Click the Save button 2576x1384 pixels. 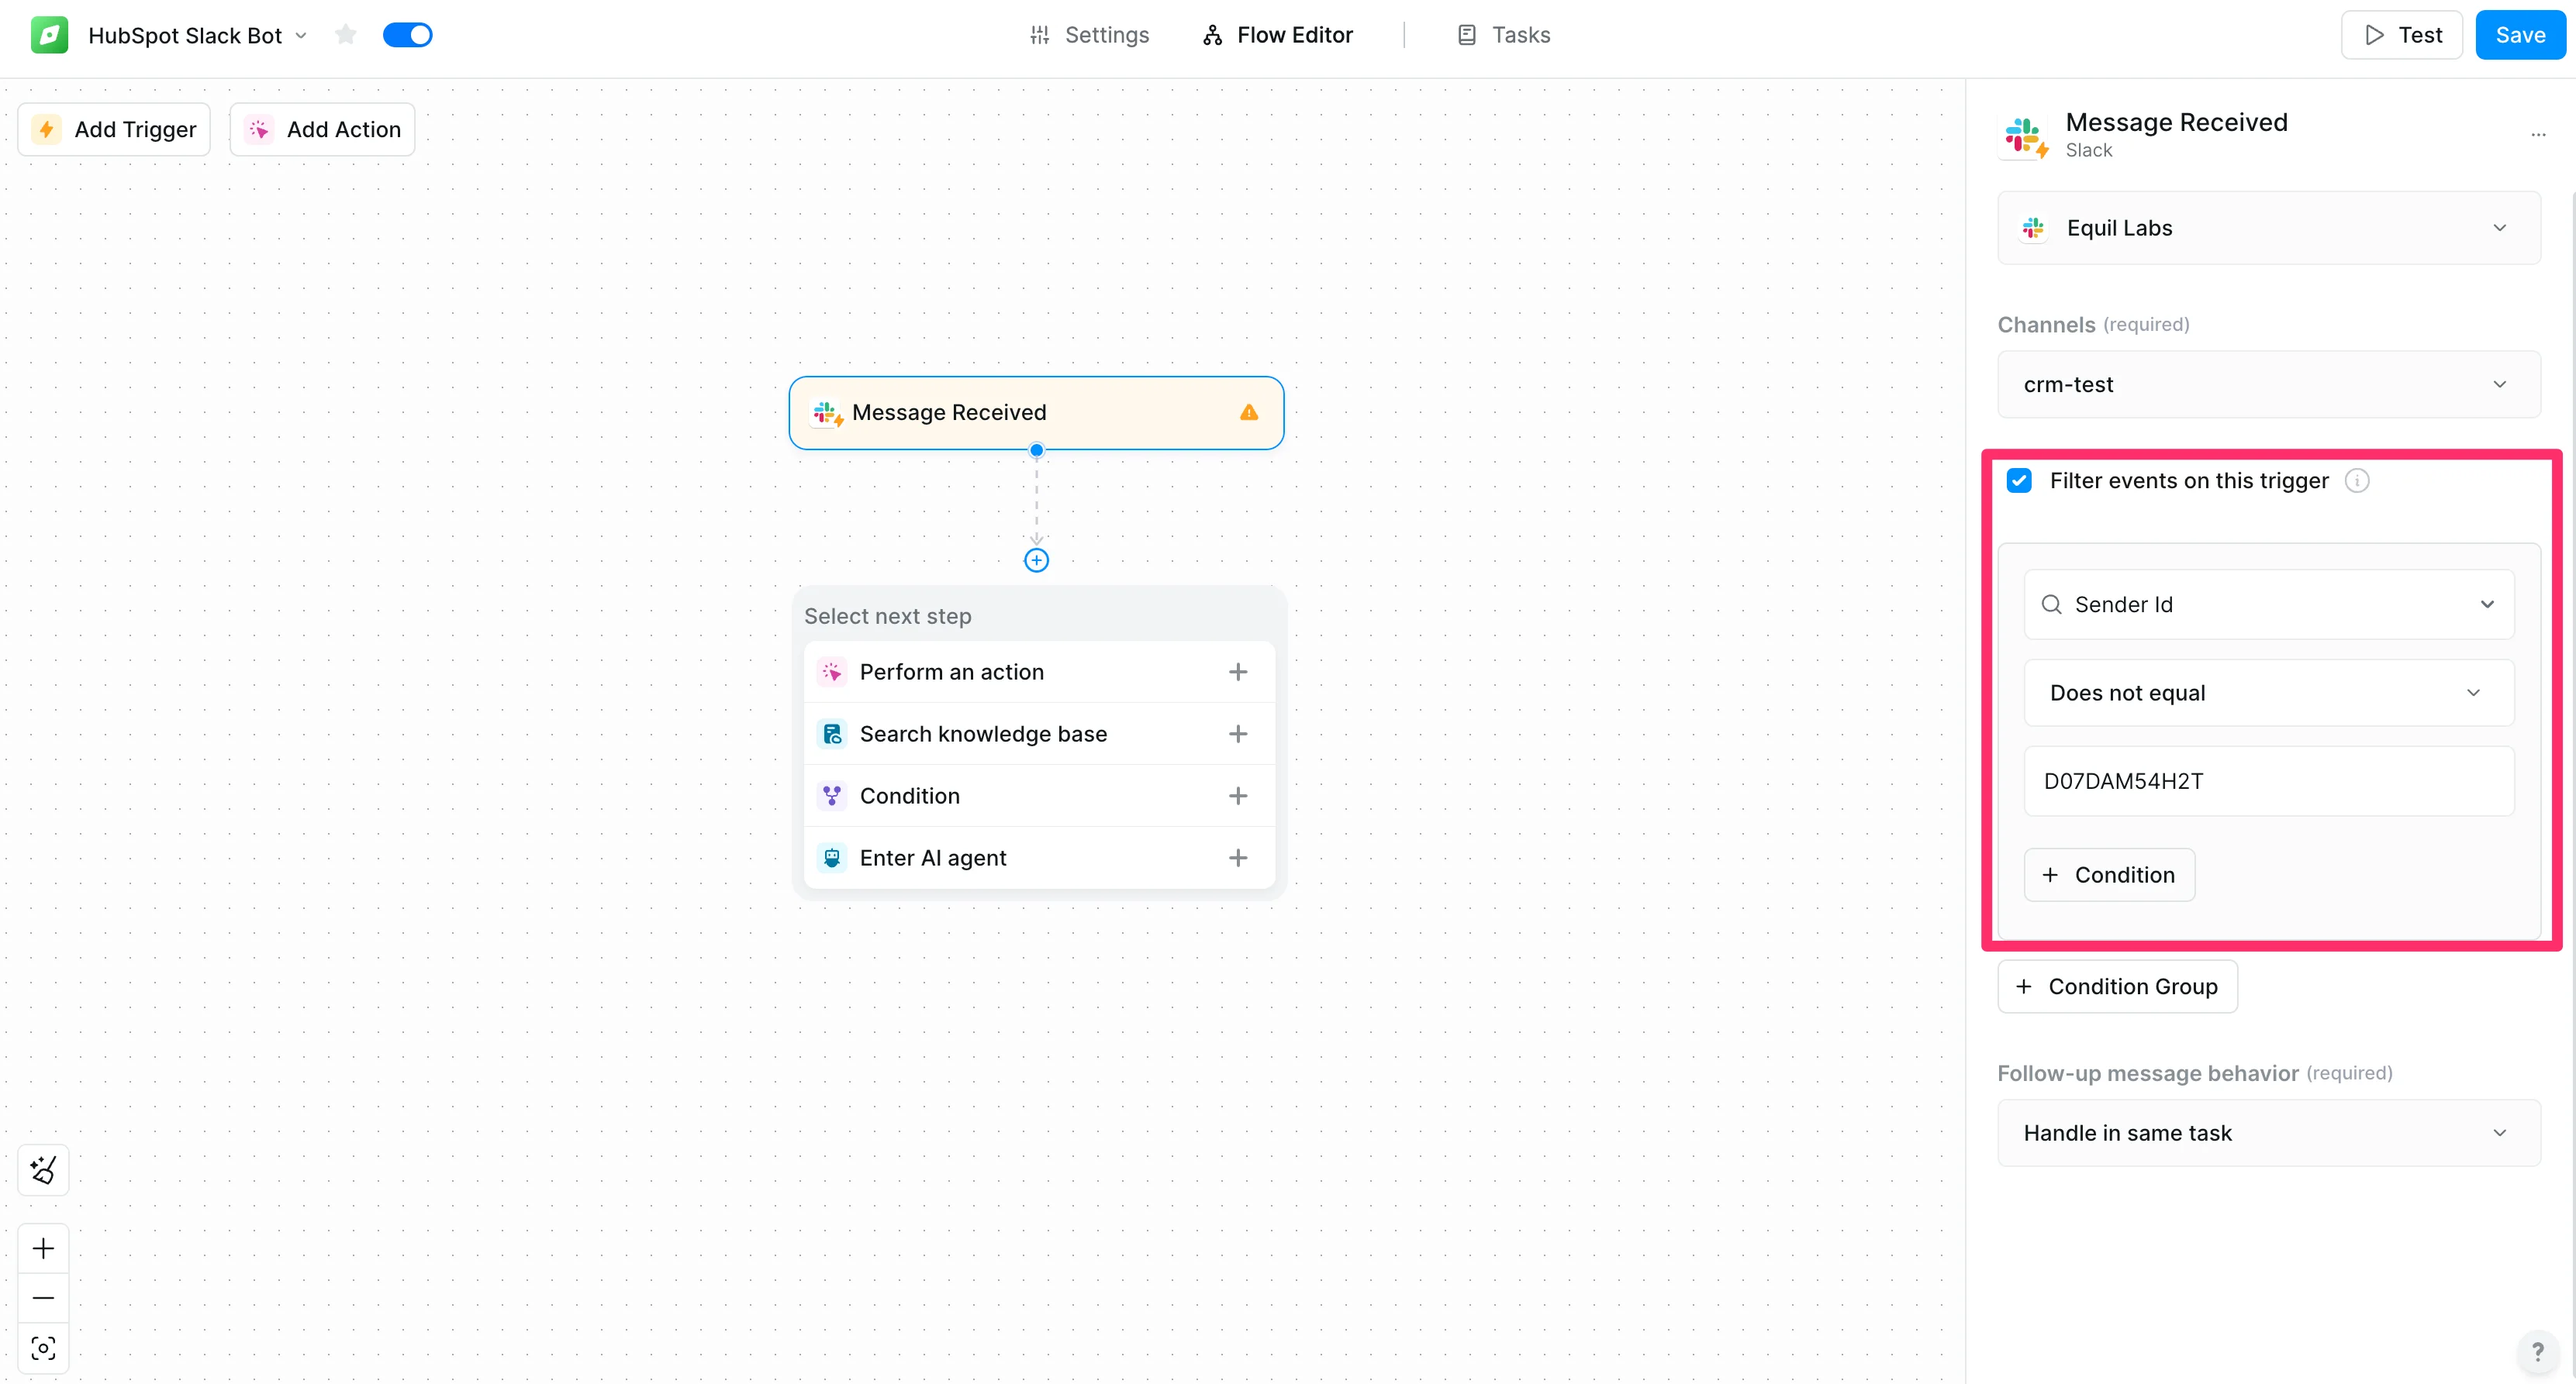pos(2519,35)
